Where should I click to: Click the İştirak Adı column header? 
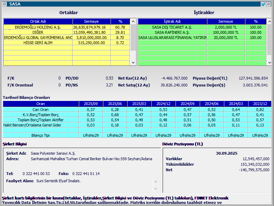(x=172, y=21)
